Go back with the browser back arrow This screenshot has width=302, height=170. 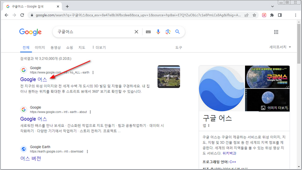pos(6,15)
